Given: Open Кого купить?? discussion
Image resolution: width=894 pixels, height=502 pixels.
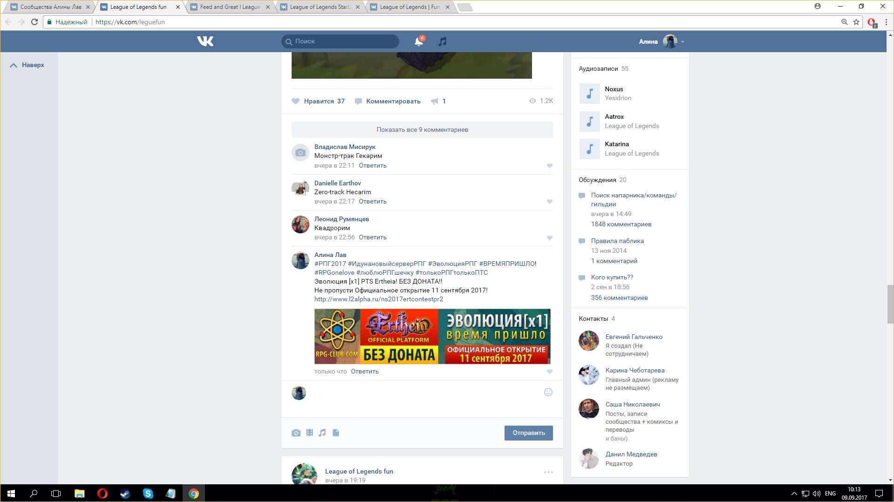Looking at the screenshot, I should coord(612,278).
